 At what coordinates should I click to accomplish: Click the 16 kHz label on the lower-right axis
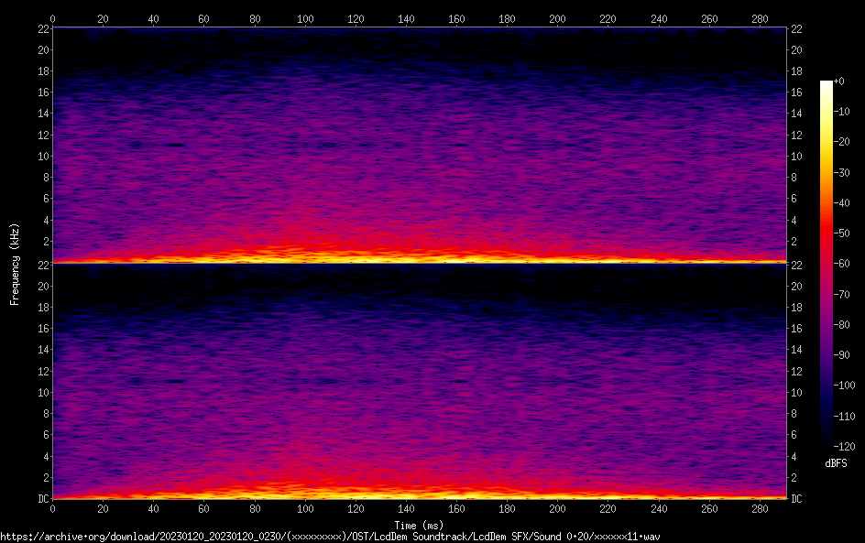[x=797, y=329]
